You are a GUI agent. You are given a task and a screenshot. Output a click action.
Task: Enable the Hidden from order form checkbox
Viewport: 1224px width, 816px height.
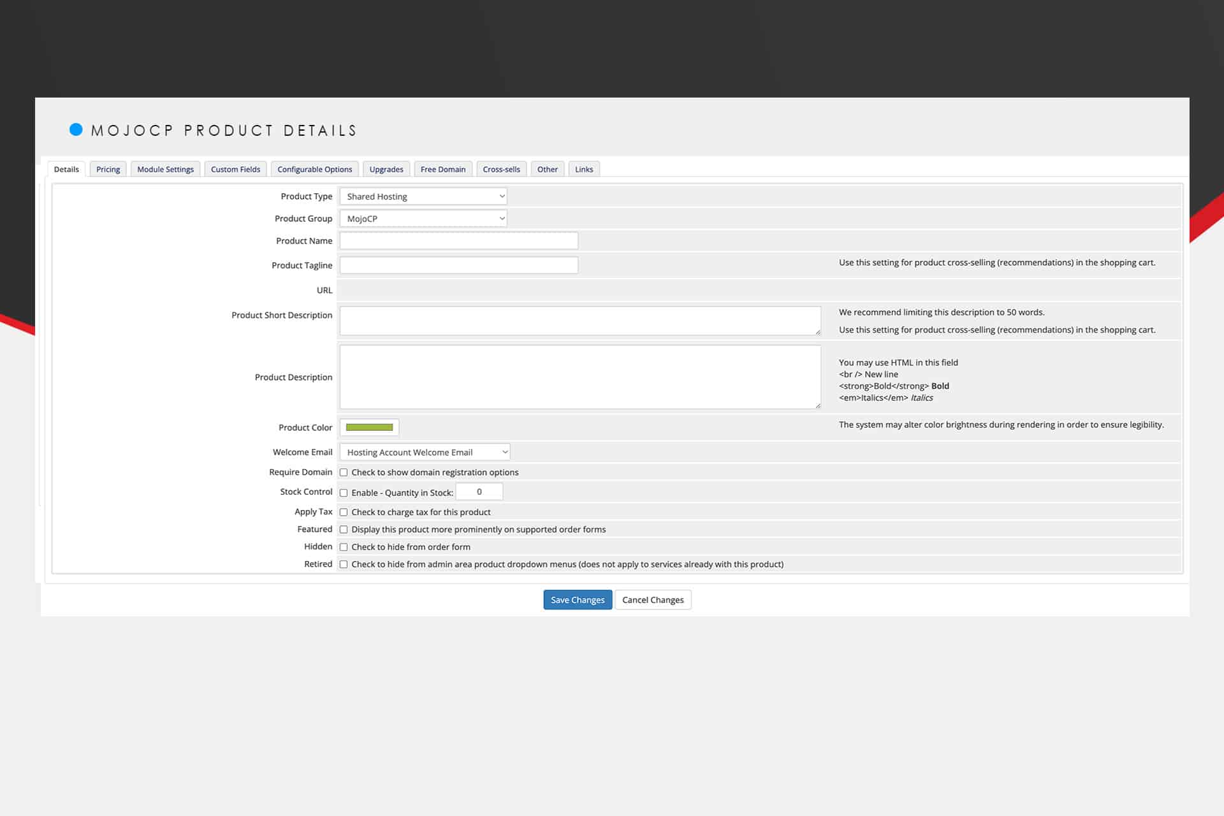coord(344,547)
